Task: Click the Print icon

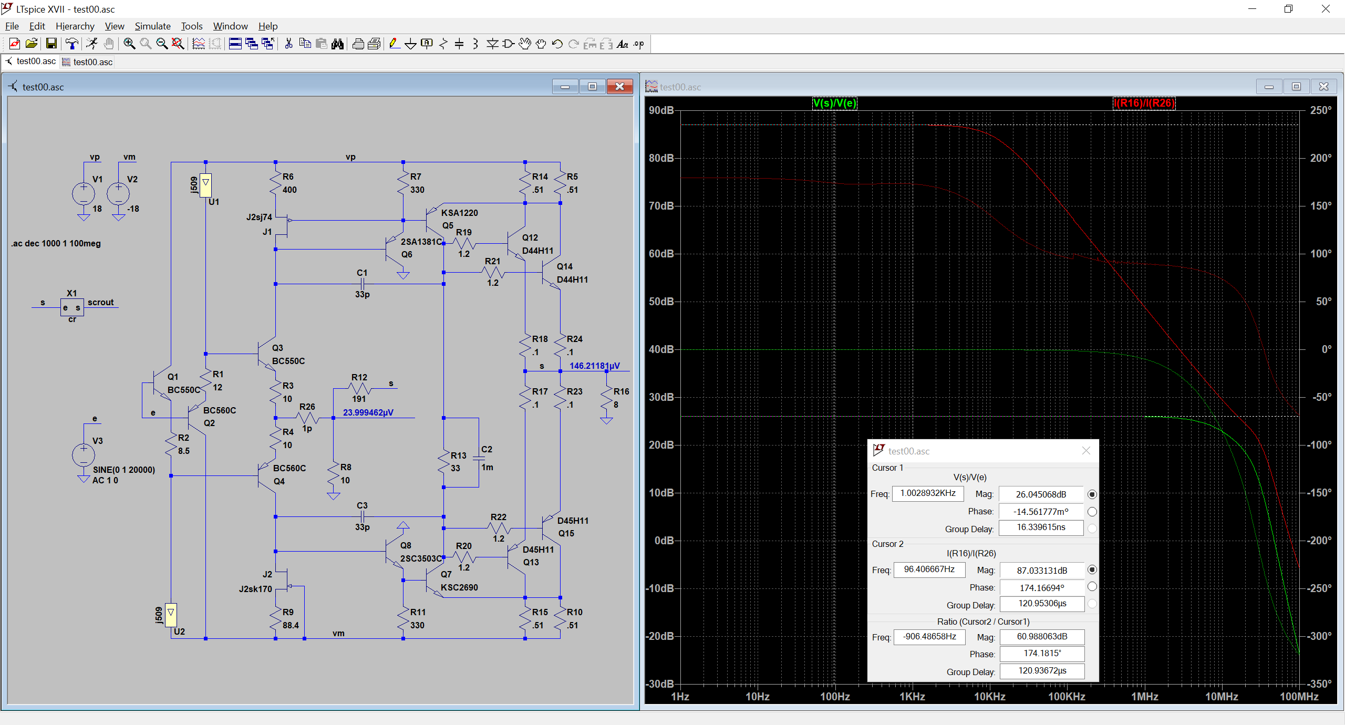Action: coord(374,44)
